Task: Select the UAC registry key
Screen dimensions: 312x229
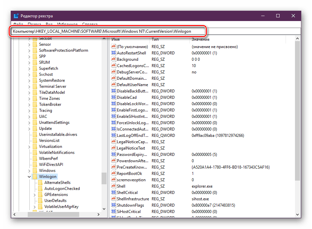Action: [x=43, y=116]
